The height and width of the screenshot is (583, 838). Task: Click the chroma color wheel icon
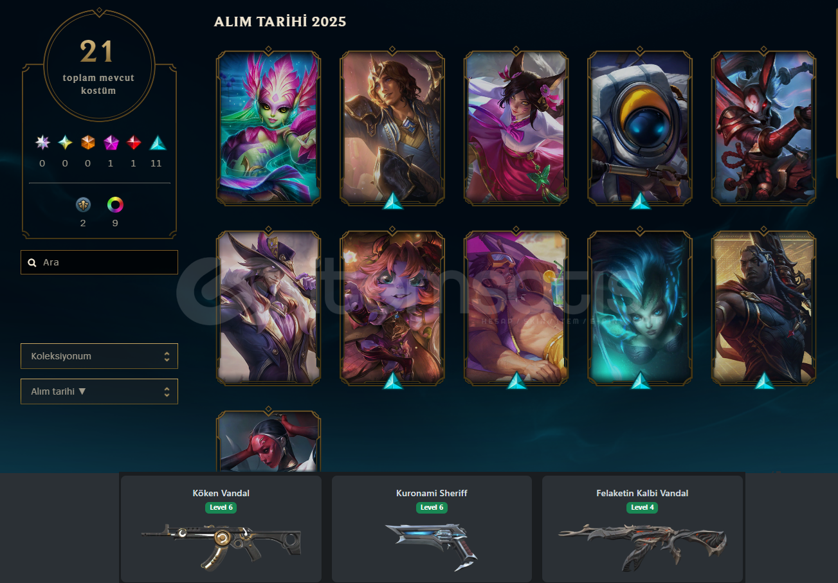(115, 205)
